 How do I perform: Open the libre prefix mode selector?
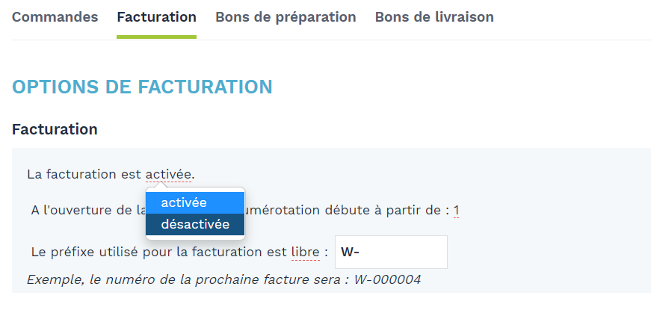(306, 252)
